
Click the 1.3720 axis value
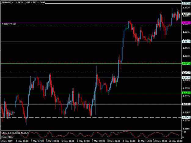tap(186, 8)
